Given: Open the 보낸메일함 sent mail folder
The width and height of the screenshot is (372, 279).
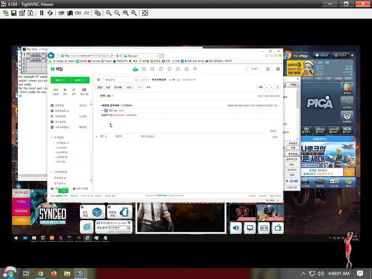Looking at the screenshot, I should [x=61, y=116].
